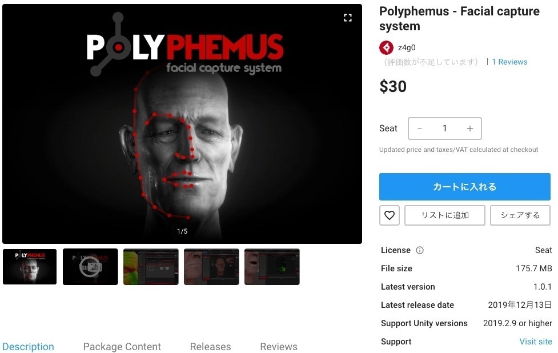The width and height of the screenshot is (558, 353).
Task: Select the third thumbnail with green mesh
Action: click(151, 267)
